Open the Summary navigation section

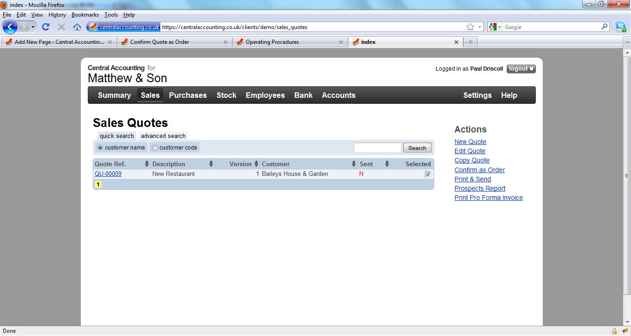coord(115,95)
